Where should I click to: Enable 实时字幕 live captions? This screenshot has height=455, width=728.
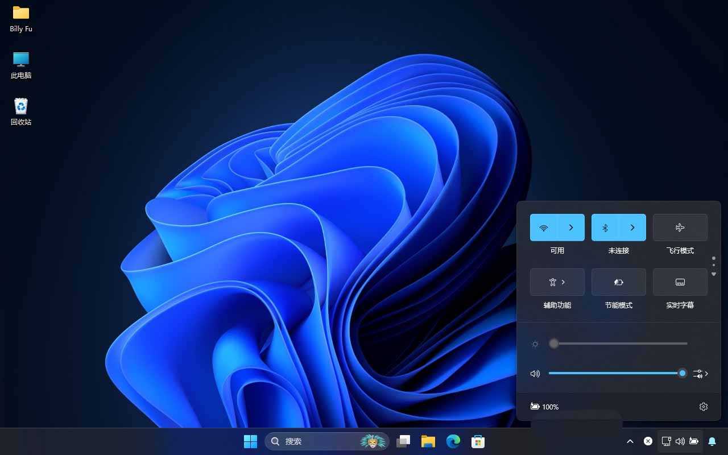coord(680,282)
